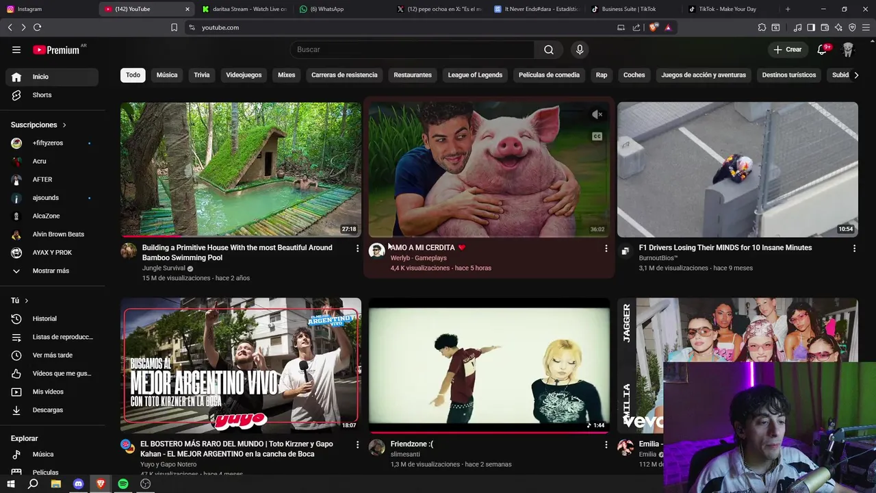Go to YouTube Premium home logo
The image size is (876, 493).
[56, 49]
